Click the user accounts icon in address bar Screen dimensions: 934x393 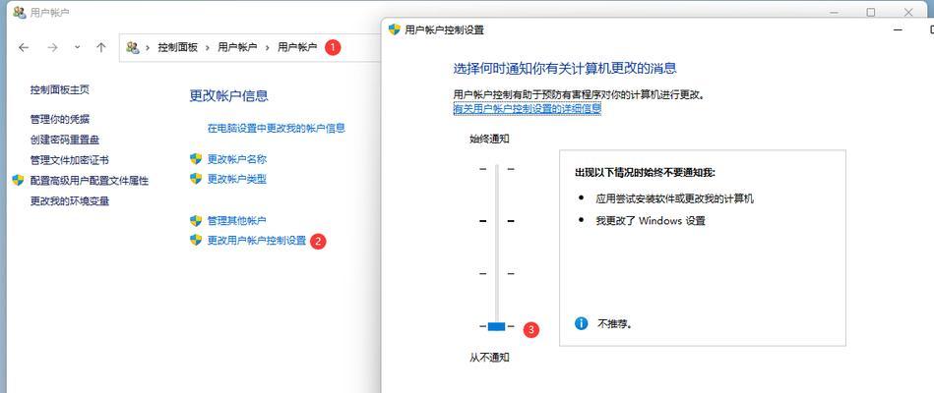coord(133,47)
